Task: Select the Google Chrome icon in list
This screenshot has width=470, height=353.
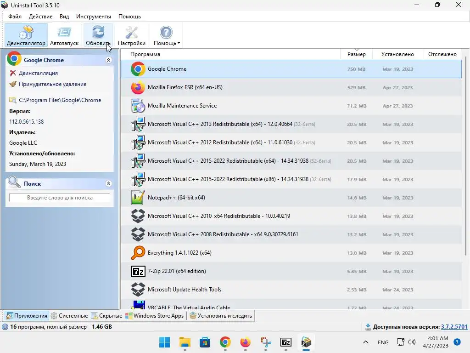Action: pyautogui.click(x=138, y=69)
